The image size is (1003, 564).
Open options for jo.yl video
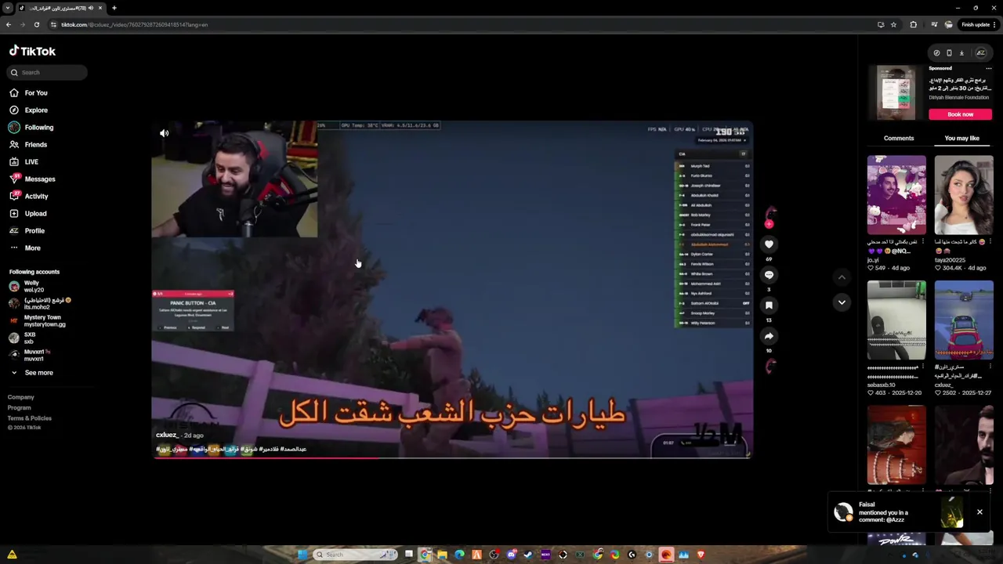click(923, 241)
